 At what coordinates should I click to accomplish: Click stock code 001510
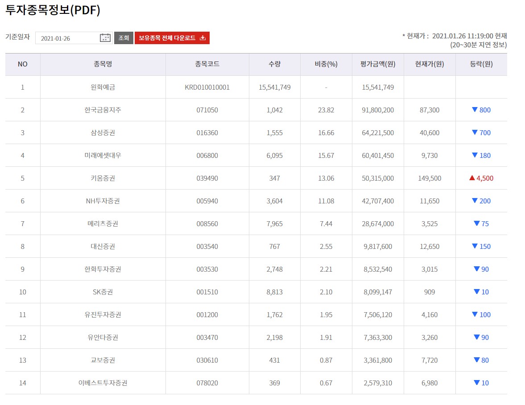point(207,292)
